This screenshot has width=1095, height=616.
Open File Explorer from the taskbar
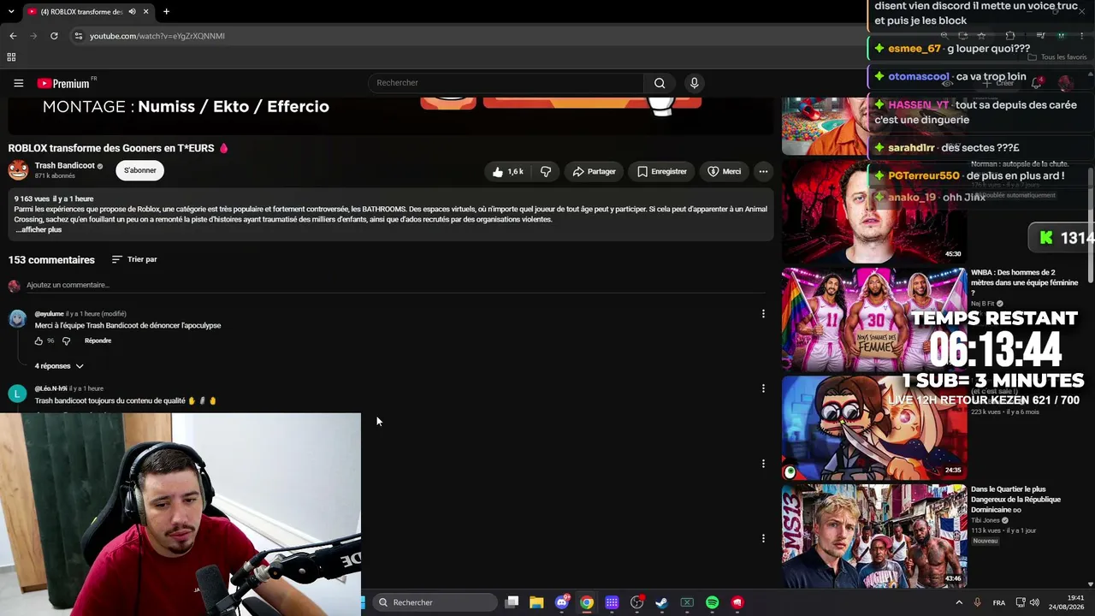(x=536, y=602)
